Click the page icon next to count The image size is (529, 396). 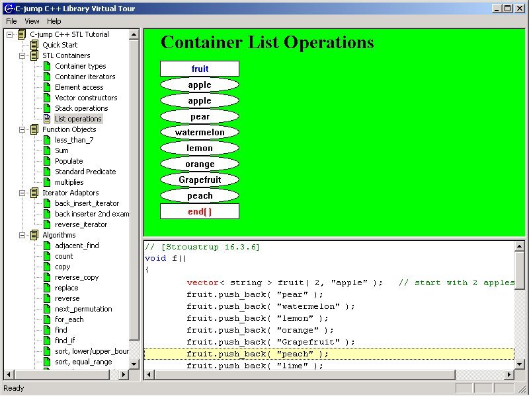(47, 256)
